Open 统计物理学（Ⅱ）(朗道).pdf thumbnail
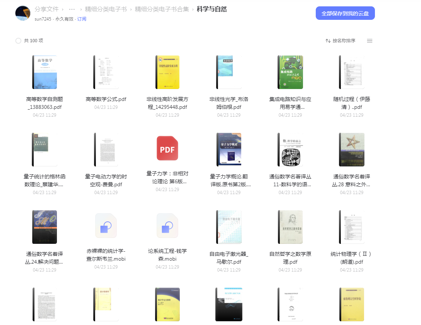The width and height of the screenshot is (421, 325). coord(351,227)
